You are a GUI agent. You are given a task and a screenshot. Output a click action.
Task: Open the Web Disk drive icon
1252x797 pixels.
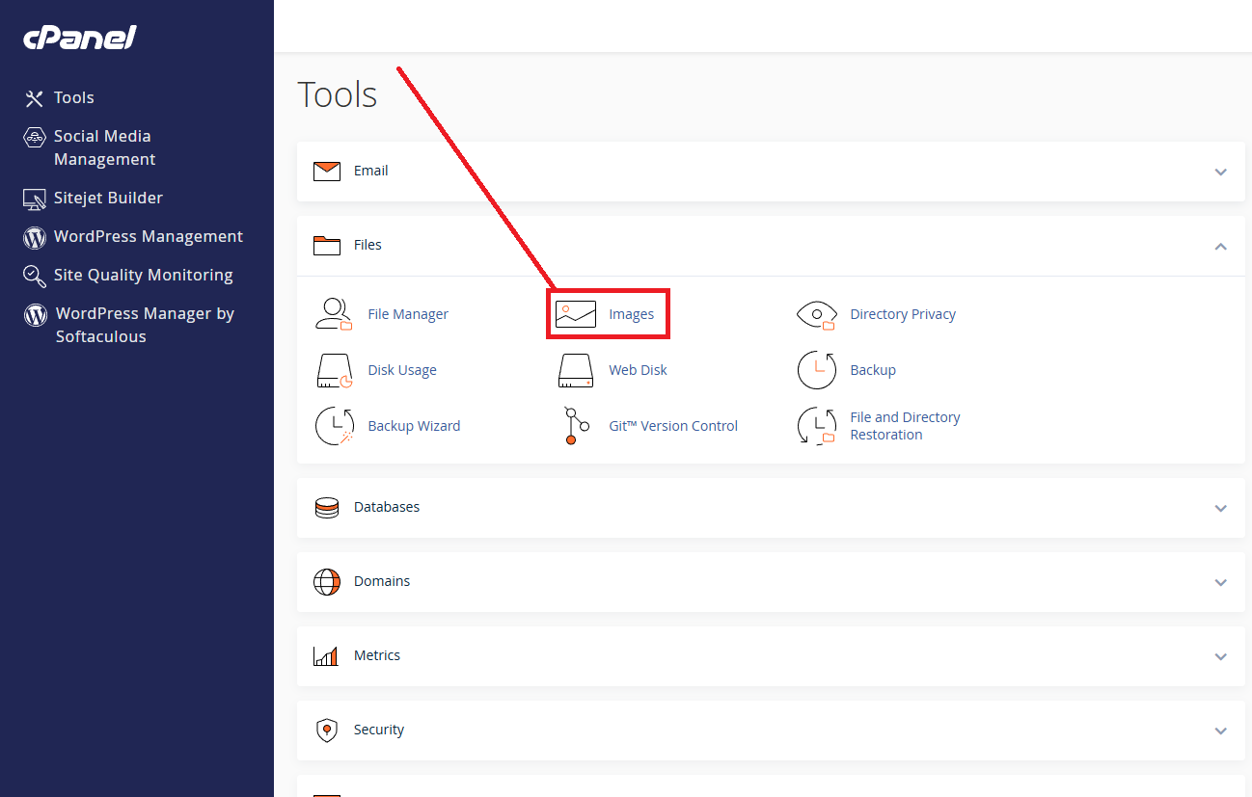(576, 370)
